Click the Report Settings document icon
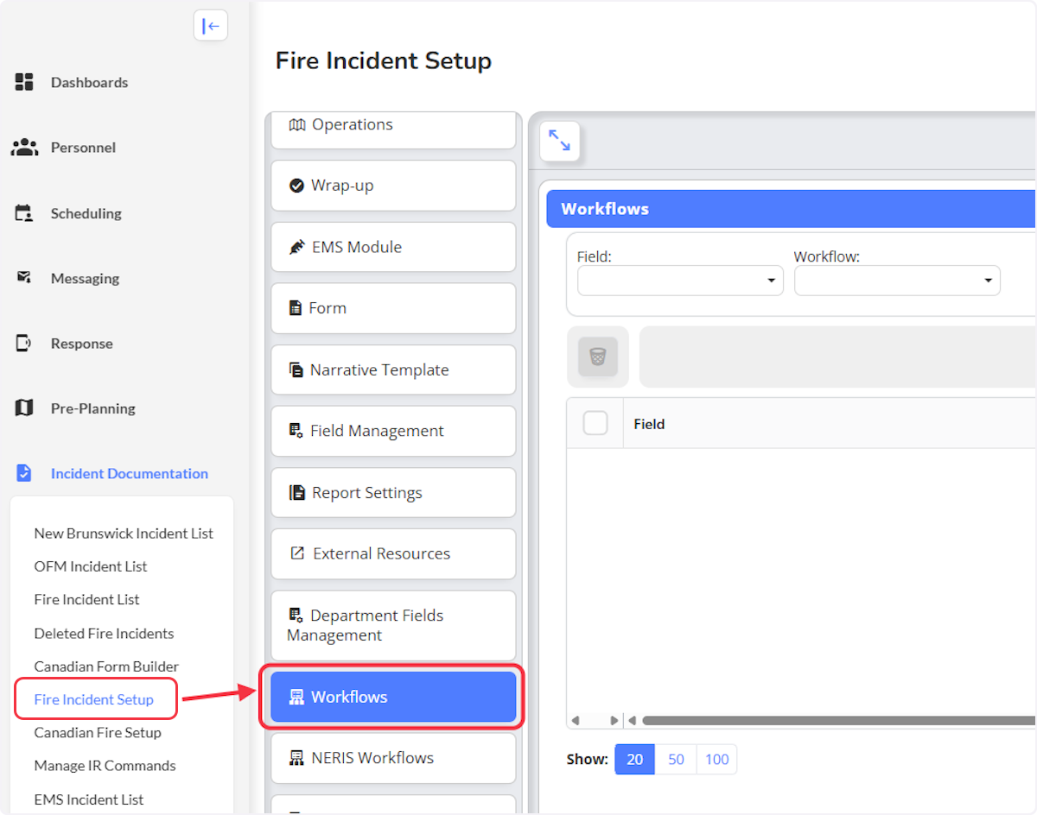This screenshot has width=1037, height=815. click(x=297, y=492)
